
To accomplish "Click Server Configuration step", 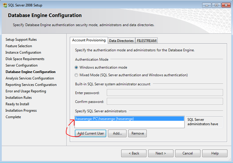I will coord(21,65).
